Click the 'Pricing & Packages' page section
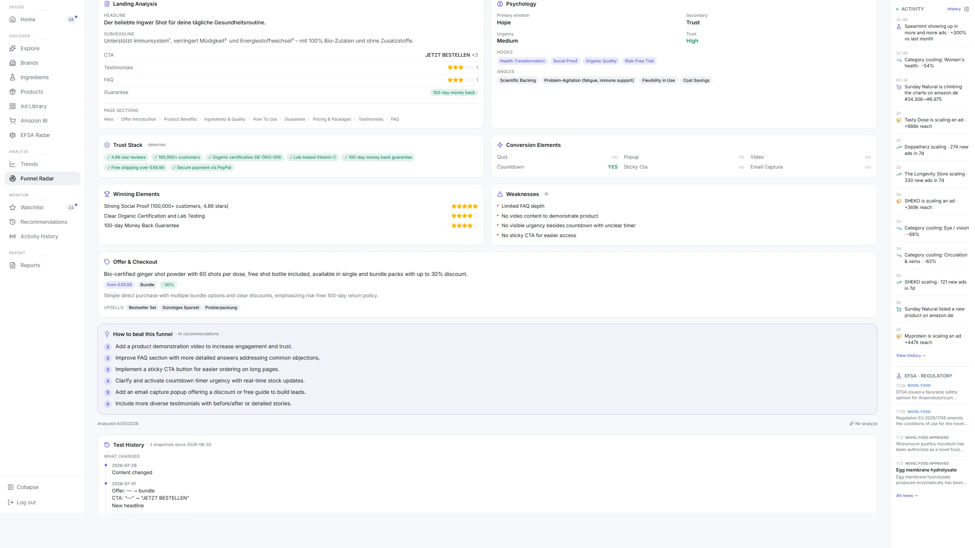The width and height of the screenshot is (975, 548). pos(332,119)
